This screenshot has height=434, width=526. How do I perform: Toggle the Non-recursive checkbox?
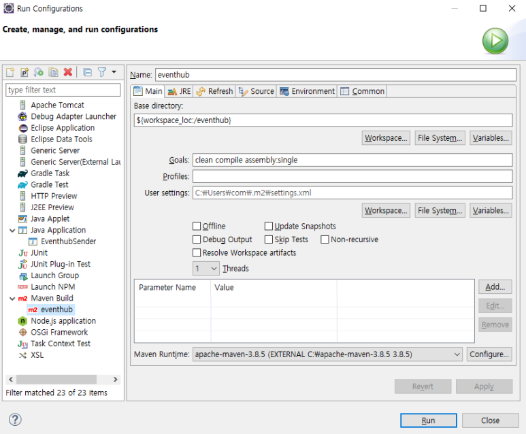pyautogui.click(x=325, y=239)
